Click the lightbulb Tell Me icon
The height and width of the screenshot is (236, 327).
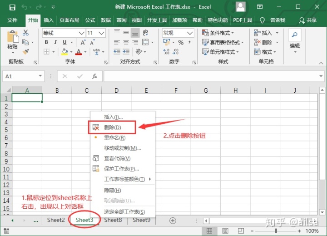262,20
